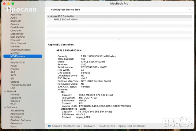Click Link Speed value 8.0 GT/s
Image resolution: width=196 pixels, height=131 pixels.
pyautogui.click(x=85, y=73)
